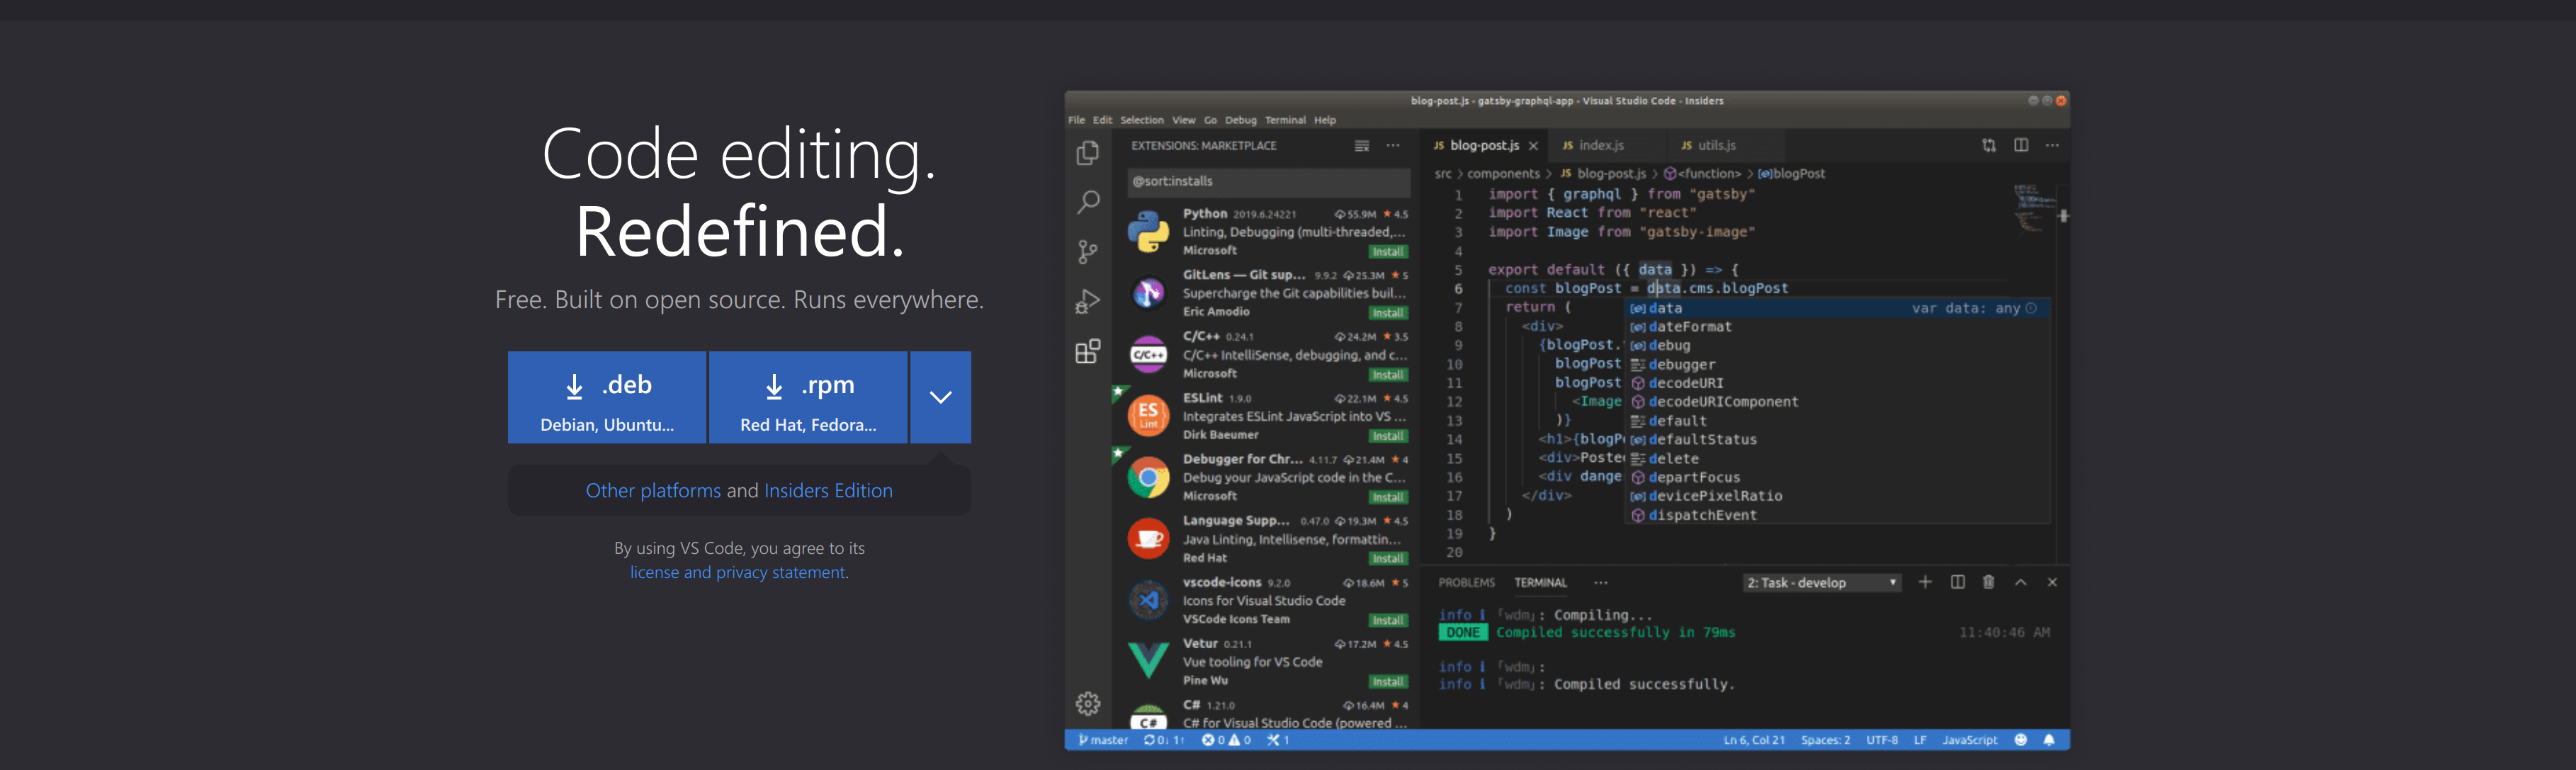The width and height of the screenshot is (2576, 770).
Task: Open the Explorer files icon in activity bar
Action: 1087,153
